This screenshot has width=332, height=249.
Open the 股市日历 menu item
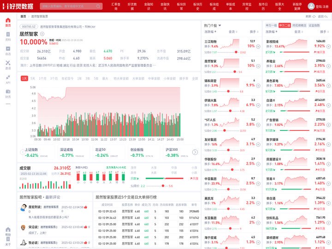pyautogui.click(x=263, y=6)
